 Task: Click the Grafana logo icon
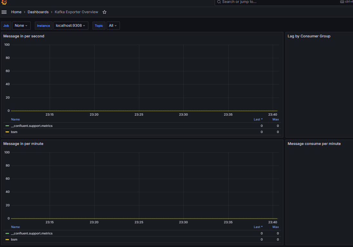point(4,2)
